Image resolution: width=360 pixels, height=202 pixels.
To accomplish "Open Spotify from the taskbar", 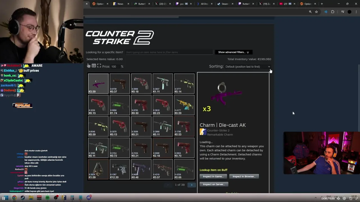I will 48,198.
